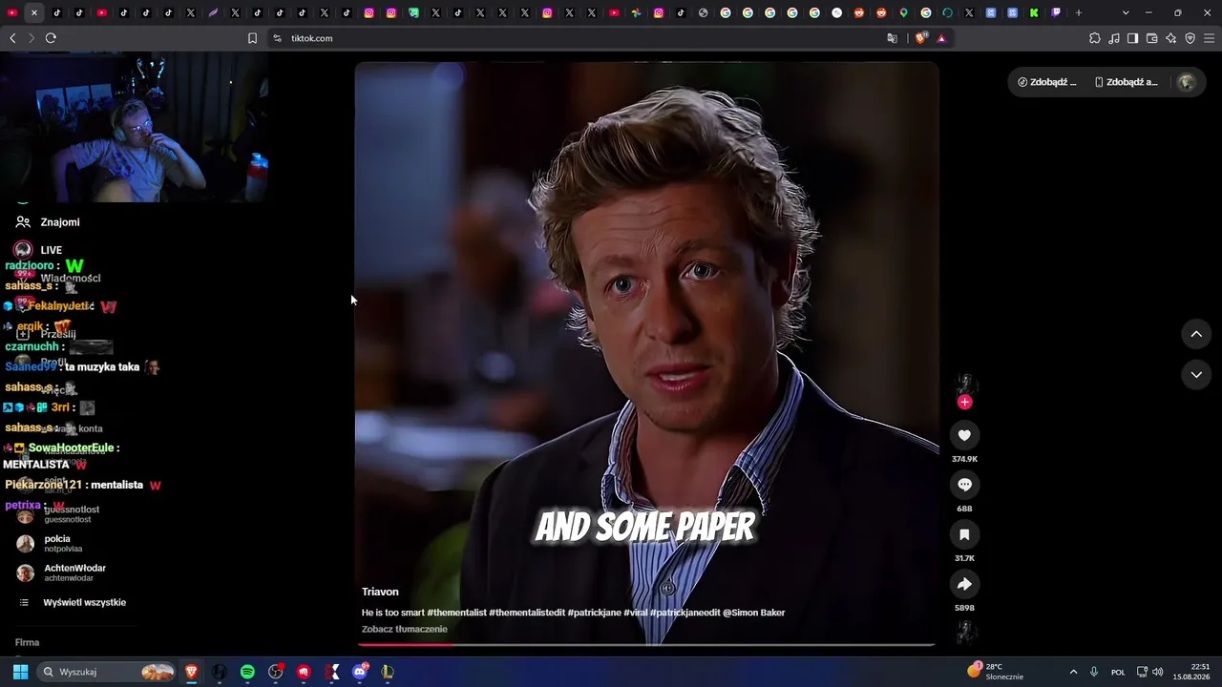The height and width of the screenshot is (687, 1222).
Task: Open the weather widget showing 28°C
Action: pos(995,672)
